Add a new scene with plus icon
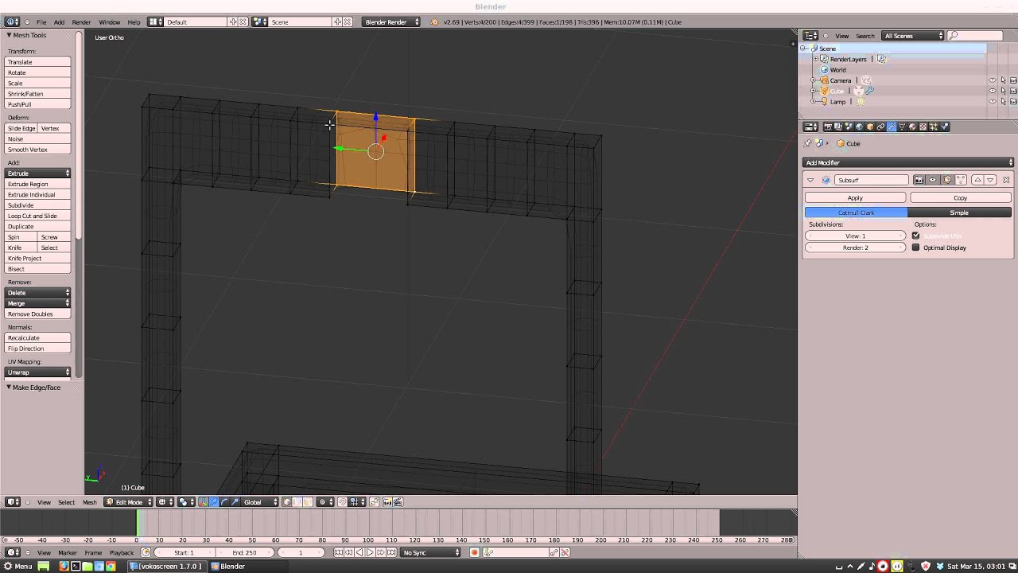The image size is (1018, 573). (338, 22)
